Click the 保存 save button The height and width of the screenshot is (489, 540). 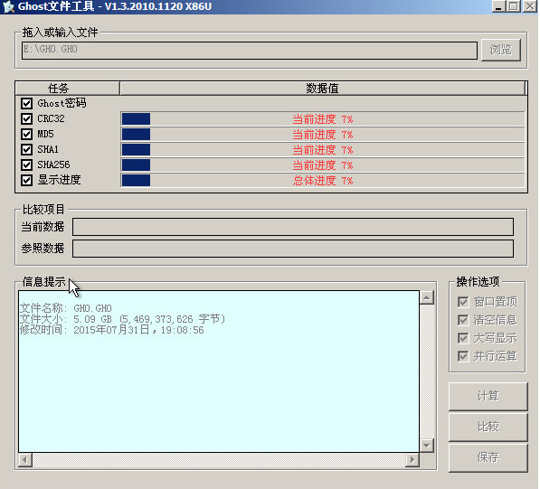click(x=488, y=457)
